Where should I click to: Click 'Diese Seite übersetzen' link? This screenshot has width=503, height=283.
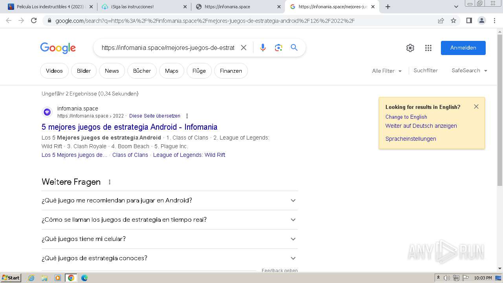155,116
